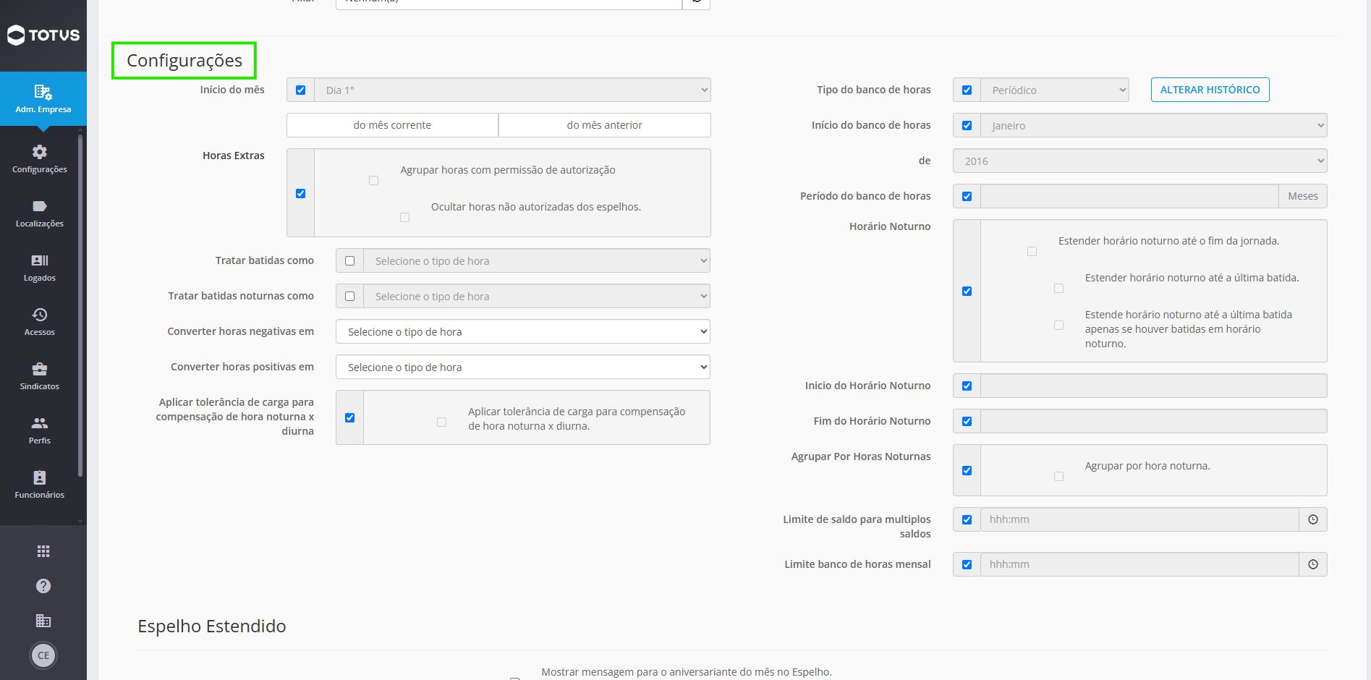Open Funcionários sidebar item
Image resolution: width=1371 pixels, height=680 pixels.
tap(40, 485)
